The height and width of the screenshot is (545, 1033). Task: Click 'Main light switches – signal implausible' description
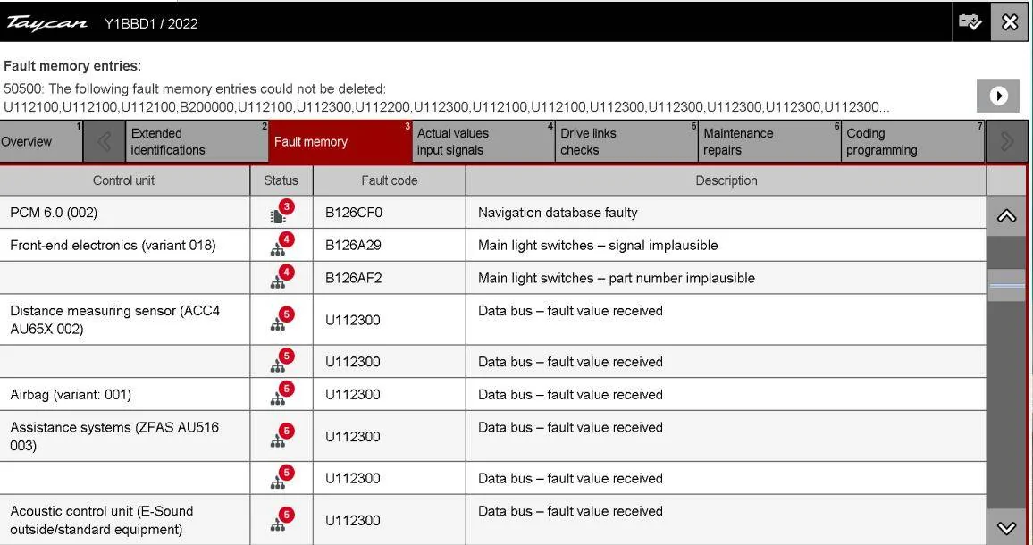tap(598, 245)
